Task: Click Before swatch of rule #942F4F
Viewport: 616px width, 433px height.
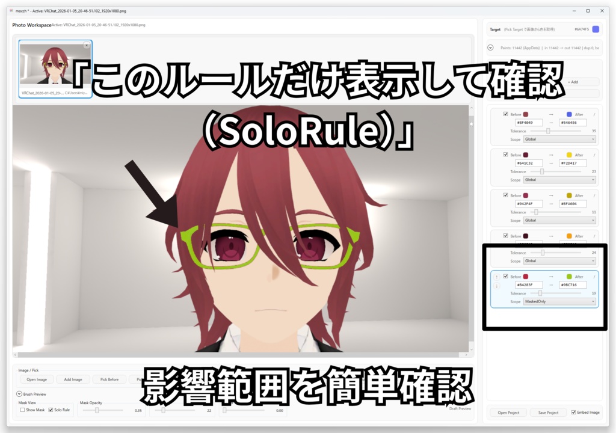Action: (x=526, y=195)
